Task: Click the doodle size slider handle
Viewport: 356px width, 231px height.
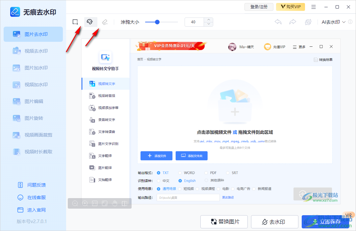Action: (x=157, y=22)
